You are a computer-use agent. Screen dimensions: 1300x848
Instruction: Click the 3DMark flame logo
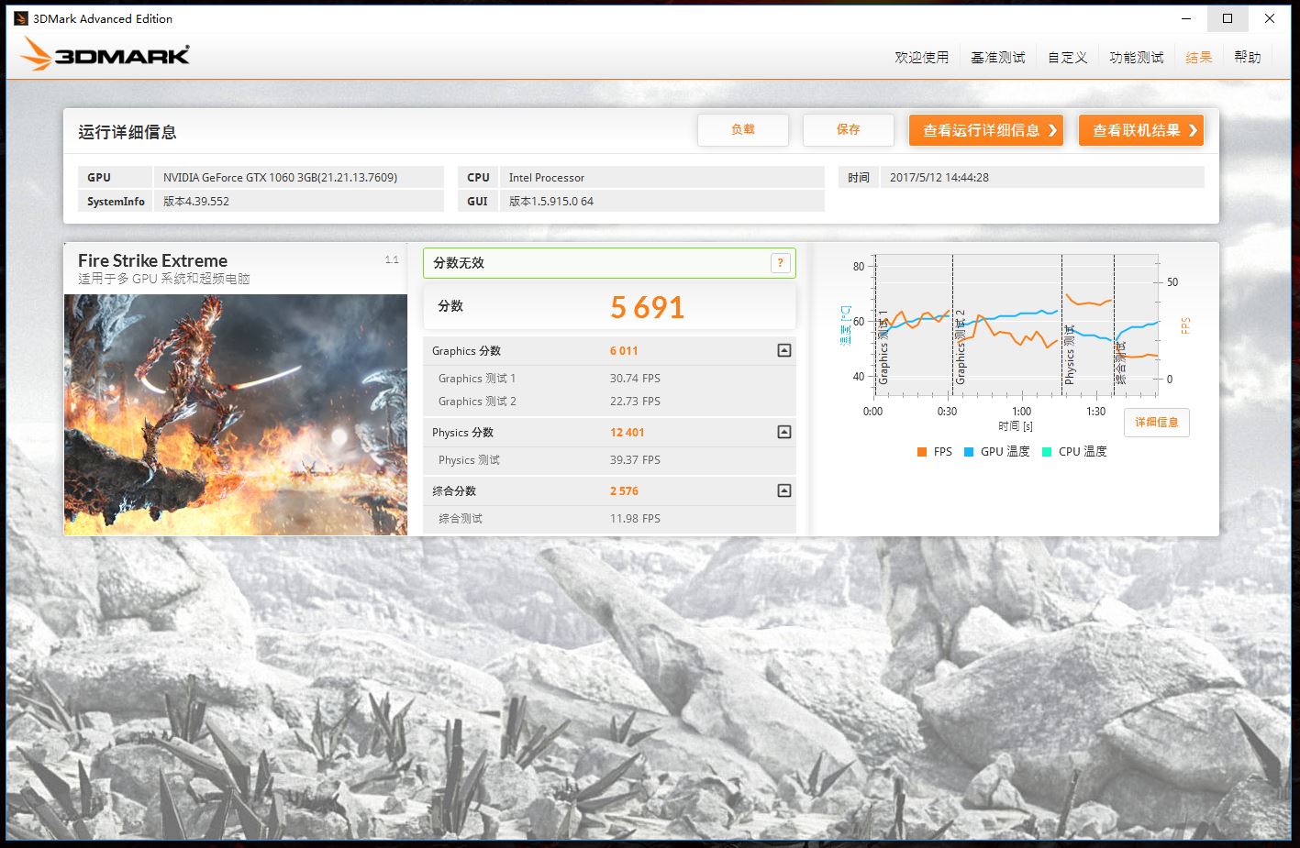tap(37, 53)
